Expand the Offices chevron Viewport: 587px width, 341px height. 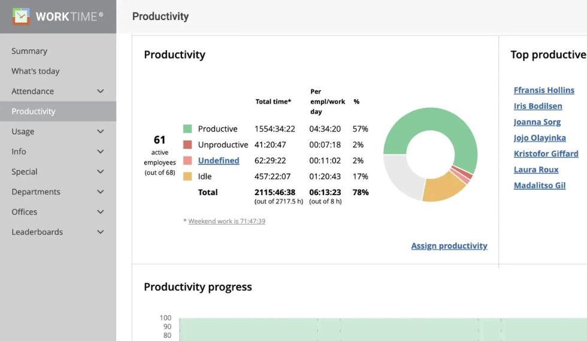pos(101,212)
